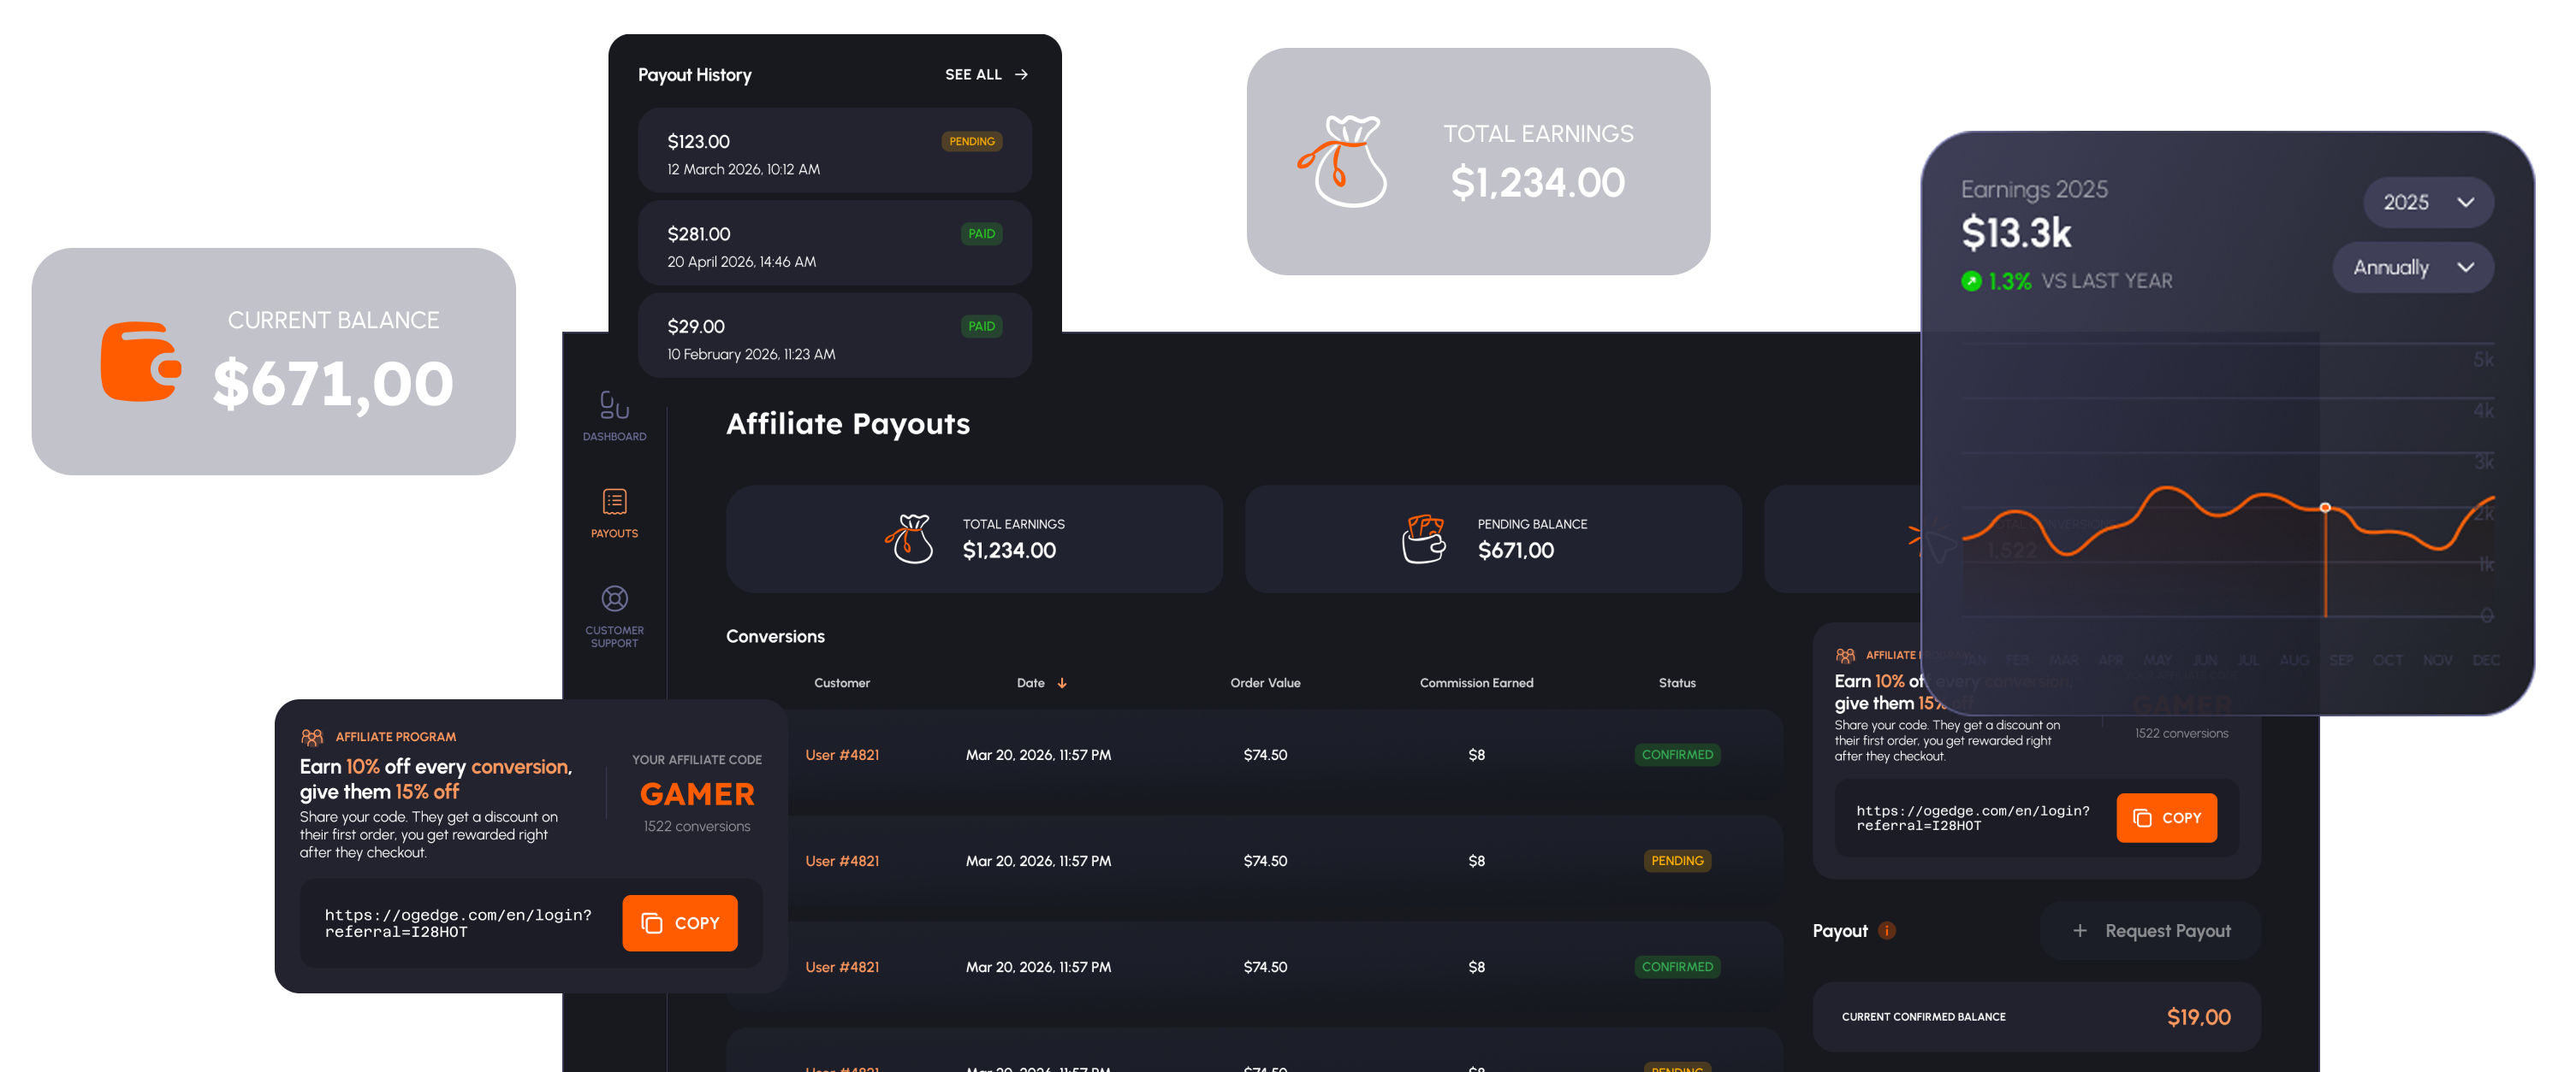Open the 2025 year dropdown
Image resolution: width=2576 pixels, height=1072 pixels.
click(x=2428, y=203)
